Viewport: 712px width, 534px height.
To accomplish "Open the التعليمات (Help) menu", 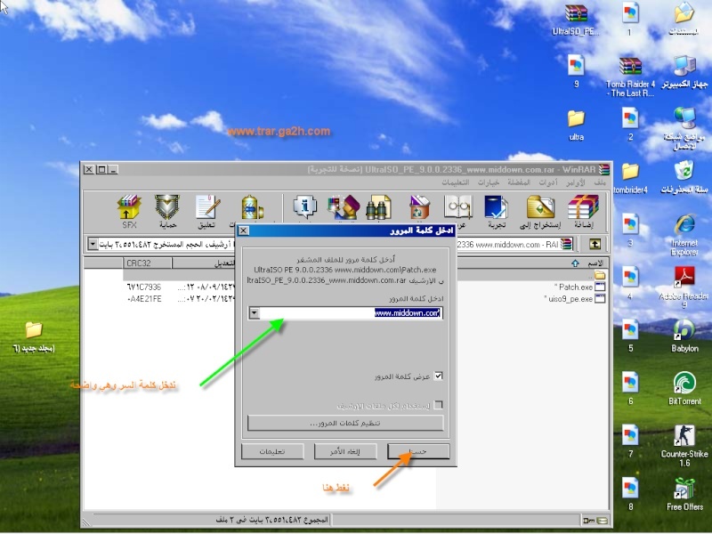I will pyautogui.click(x=456, y=182).
